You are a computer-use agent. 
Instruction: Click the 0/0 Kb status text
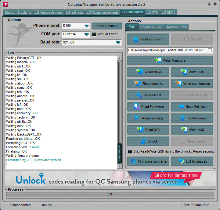pyautogui.click(x=47, y=205)
